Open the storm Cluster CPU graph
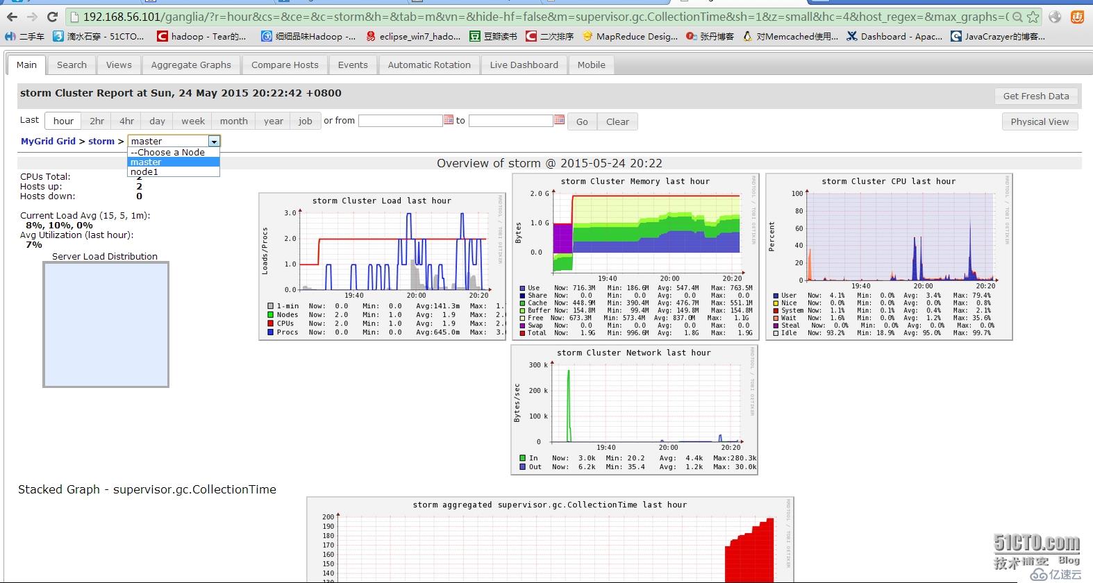Screen dimensions: 1093x583 point(889,257)
